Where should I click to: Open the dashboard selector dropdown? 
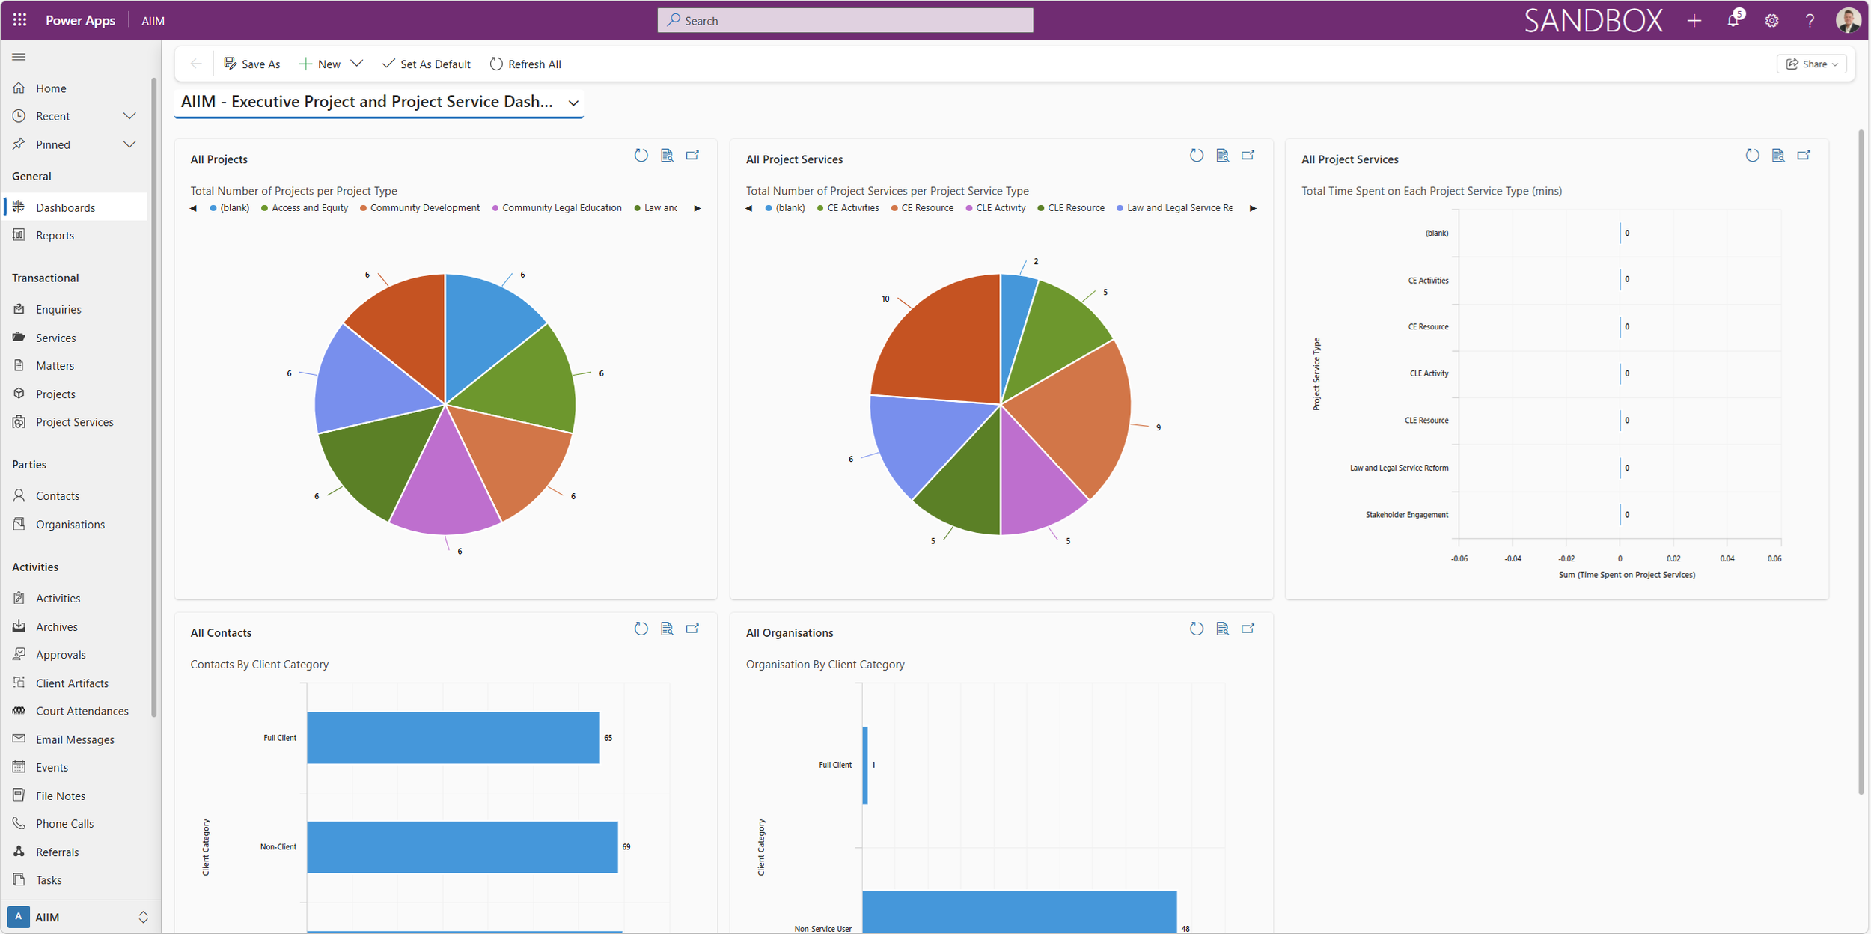pyautogui.click(x=573, y=103)
